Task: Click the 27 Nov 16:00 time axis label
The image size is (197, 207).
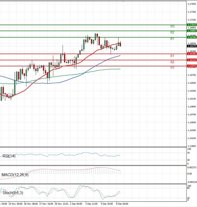Action: (46, 203)
